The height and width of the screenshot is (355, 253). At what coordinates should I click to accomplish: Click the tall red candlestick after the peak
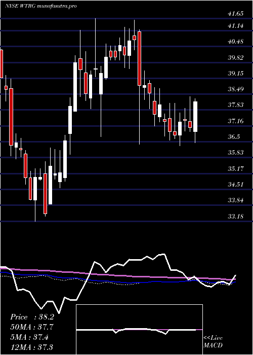point(139,58)
